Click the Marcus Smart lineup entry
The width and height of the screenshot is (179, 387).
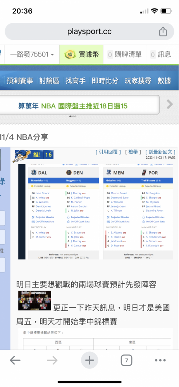pos(119,193)
